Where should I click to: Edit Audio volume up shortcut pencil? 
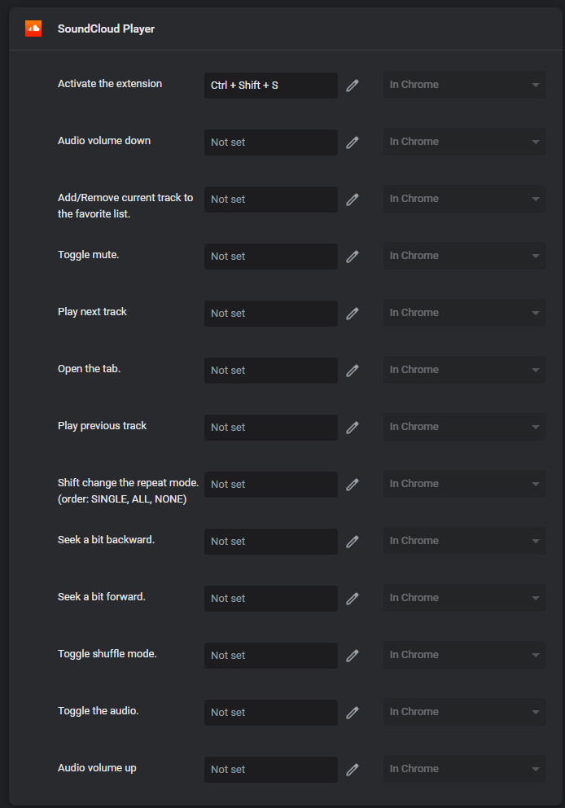(353, 770)
